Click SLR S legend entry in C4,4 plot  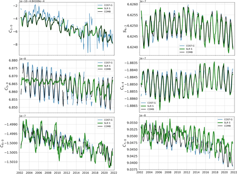coord(147,106)
